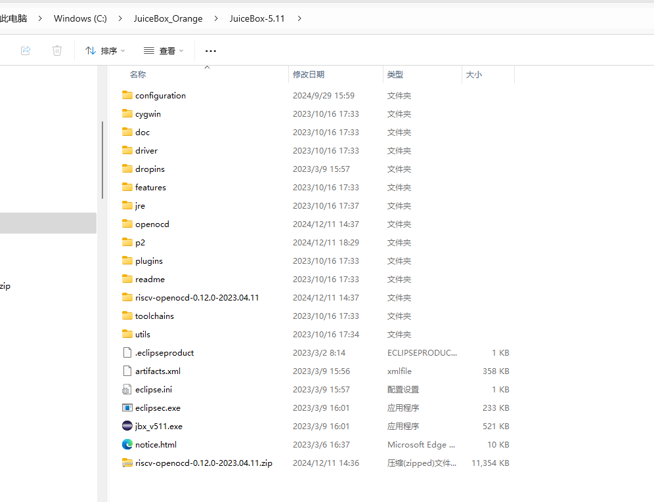Click the delete trash icon

coord(57,51)
